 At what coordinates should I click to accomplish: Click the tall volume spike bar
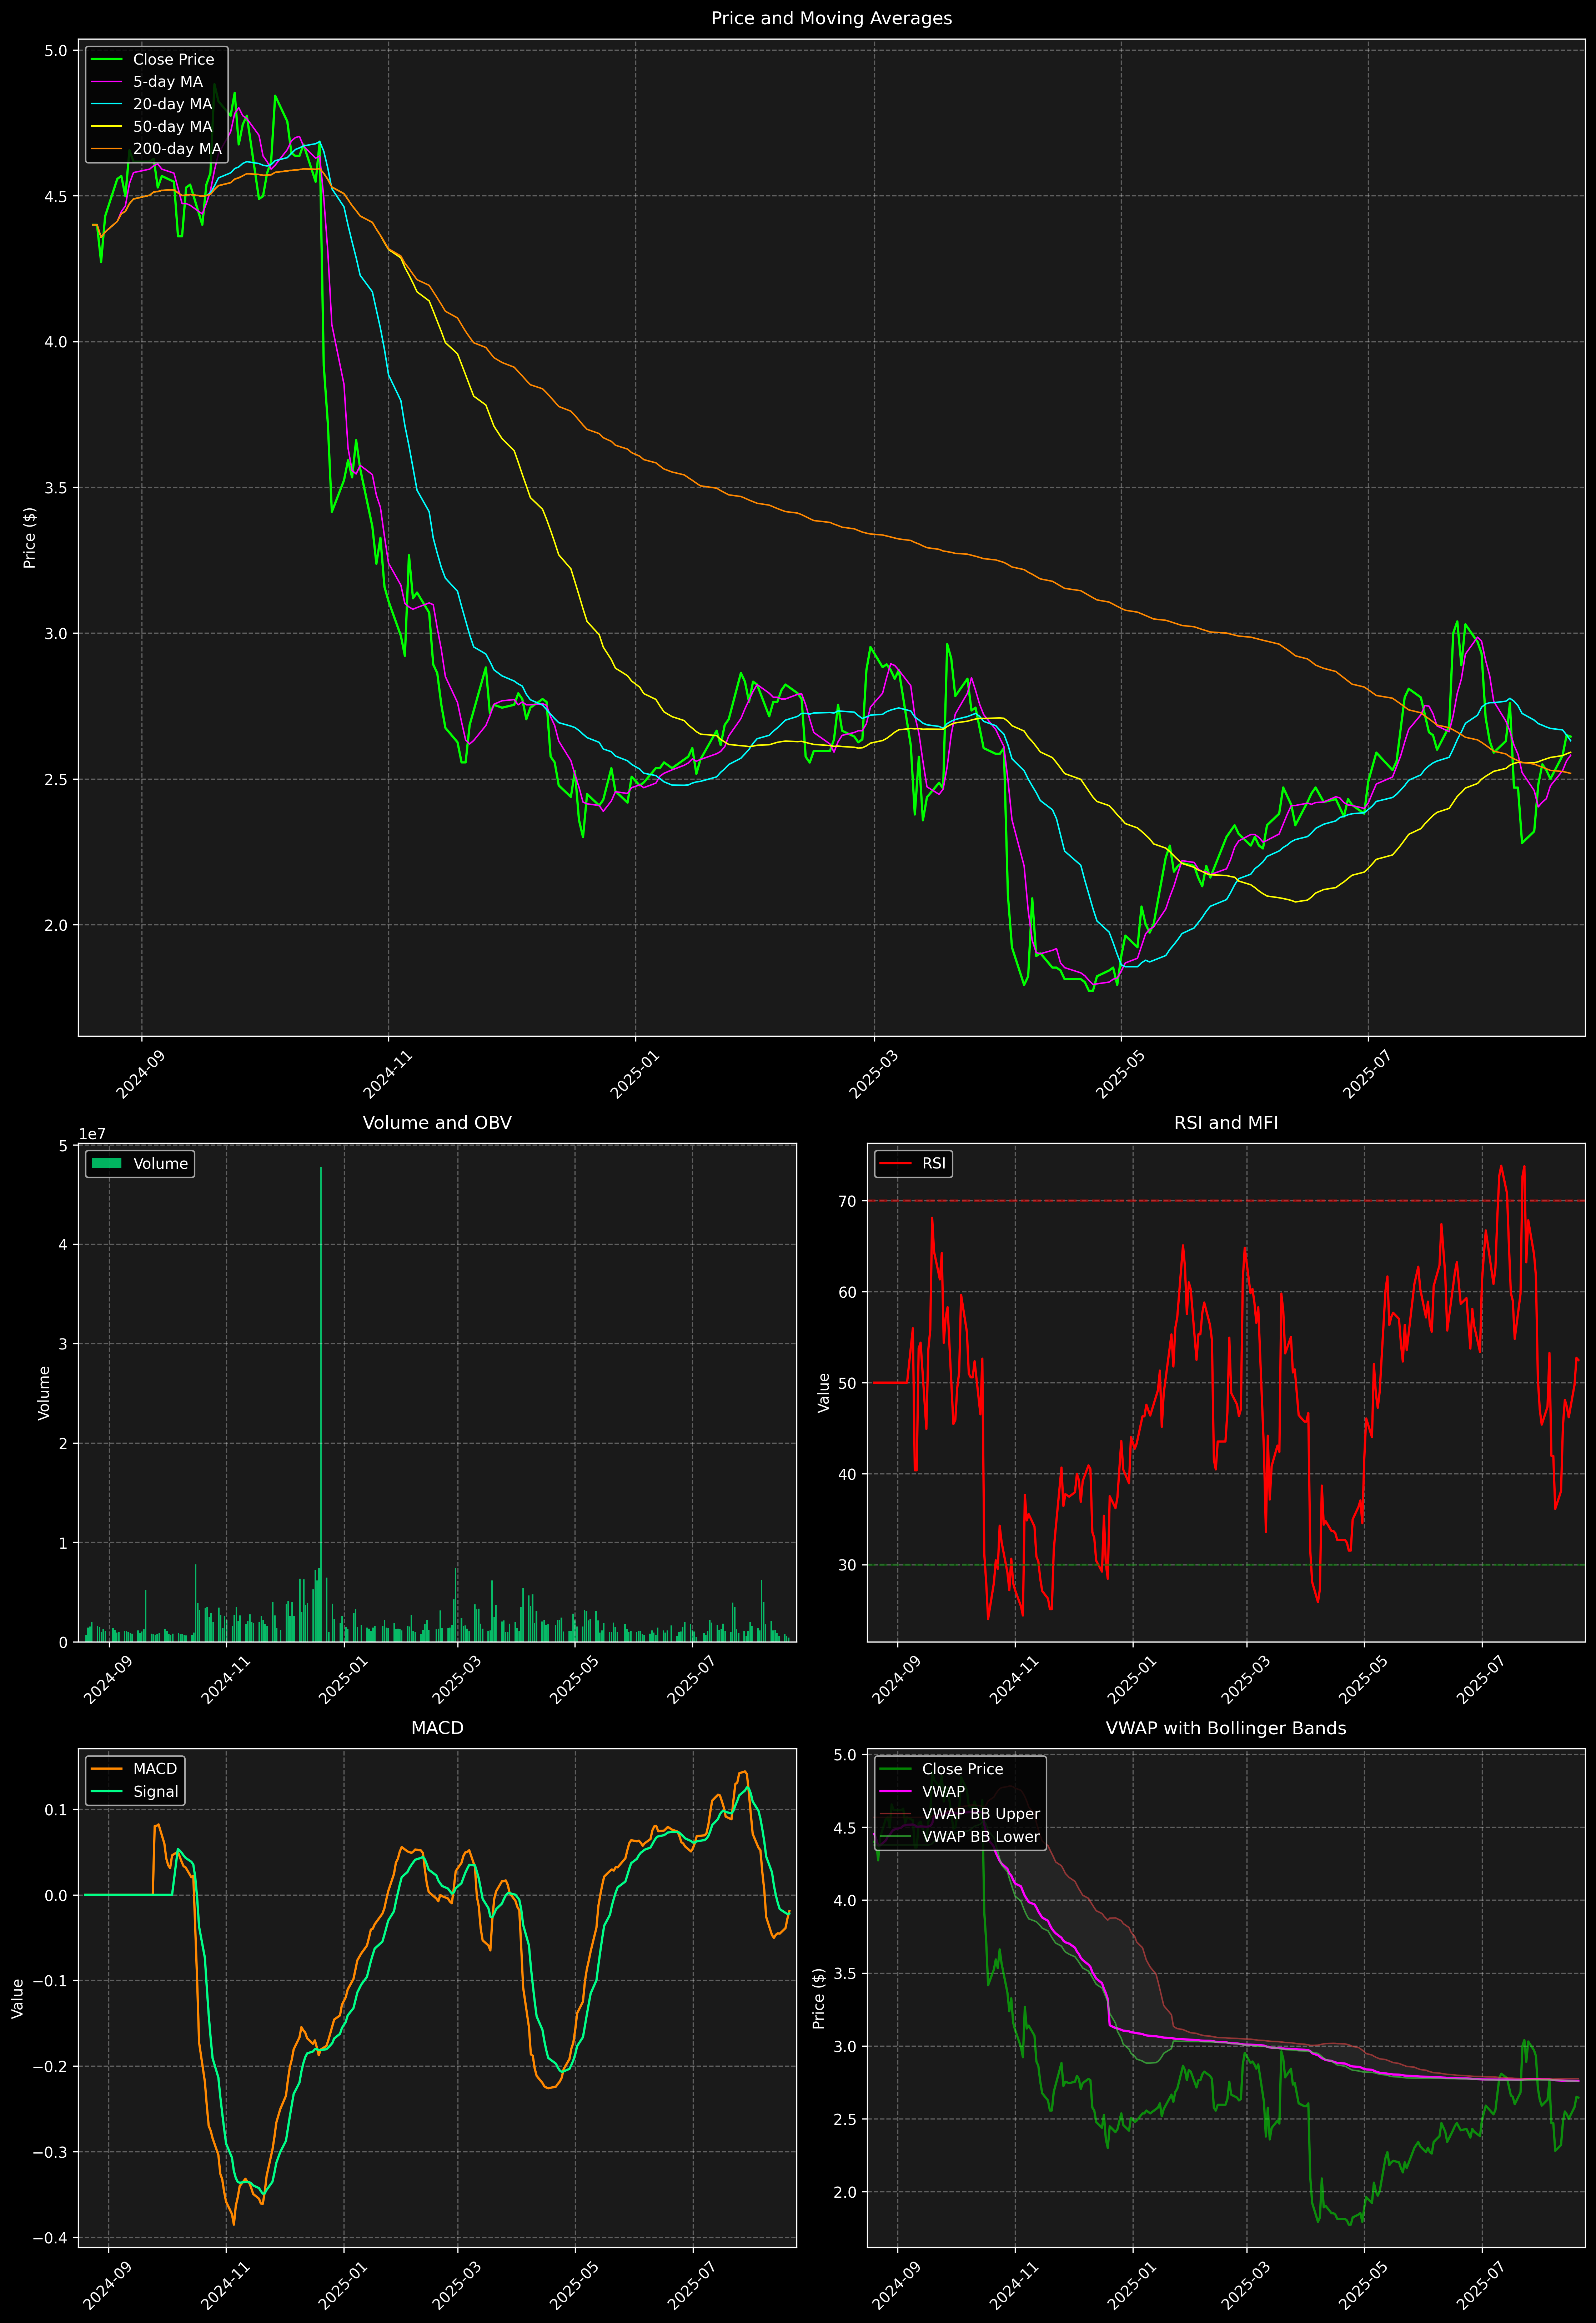point(321,1399)
